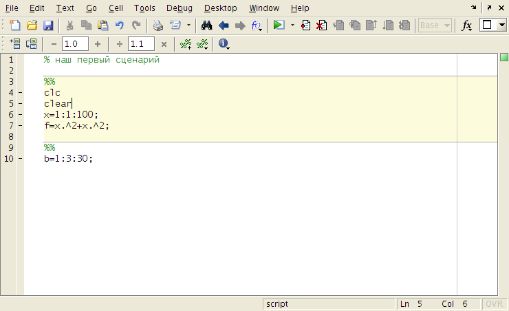Click the Step Out debug icon
The image size is (509, 311).
tap(371, 25)
